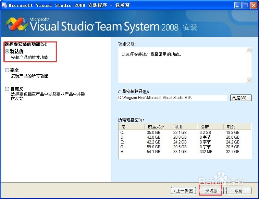The width and height of the screenshot is (259, 199).
Task: Click the 必需 column header
Action: [x=210, y=127]
